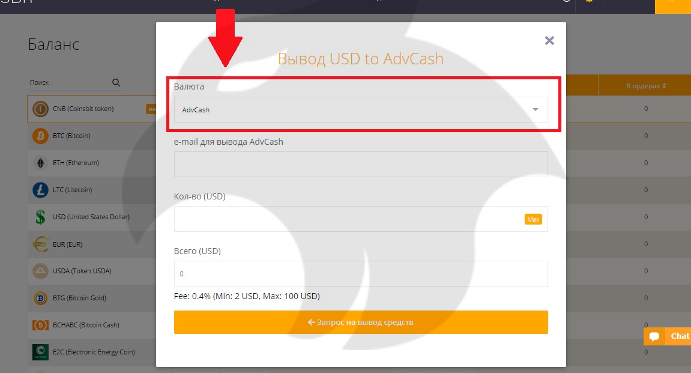This screenshot has width=691, height=373.
Task: Submit the Запрос на вывод средств button
Action: pos(360,323)
